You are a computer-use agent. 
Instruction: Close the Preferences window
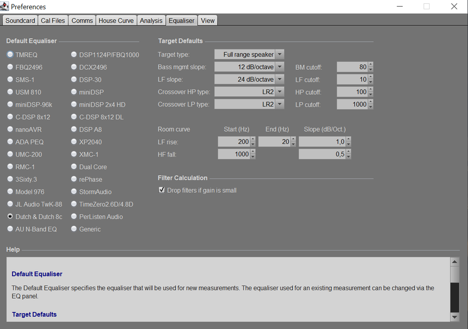pyautogui.click(x=454, y=6)
